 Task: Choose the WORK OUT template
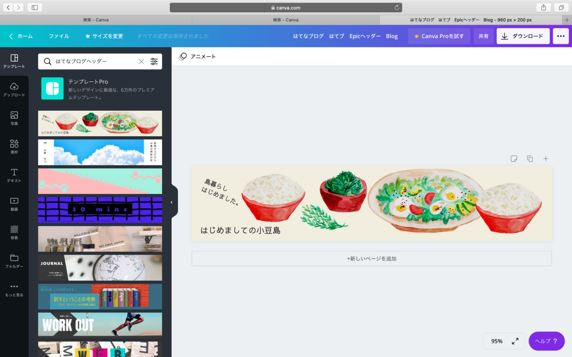click(x=100, y=325)
